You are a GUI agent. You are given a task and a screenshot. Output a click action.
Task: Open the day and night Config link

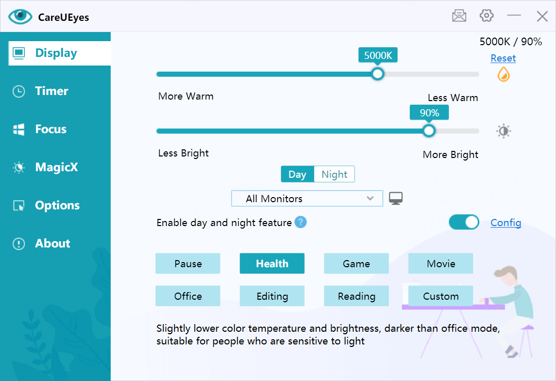tap(506, 223)
